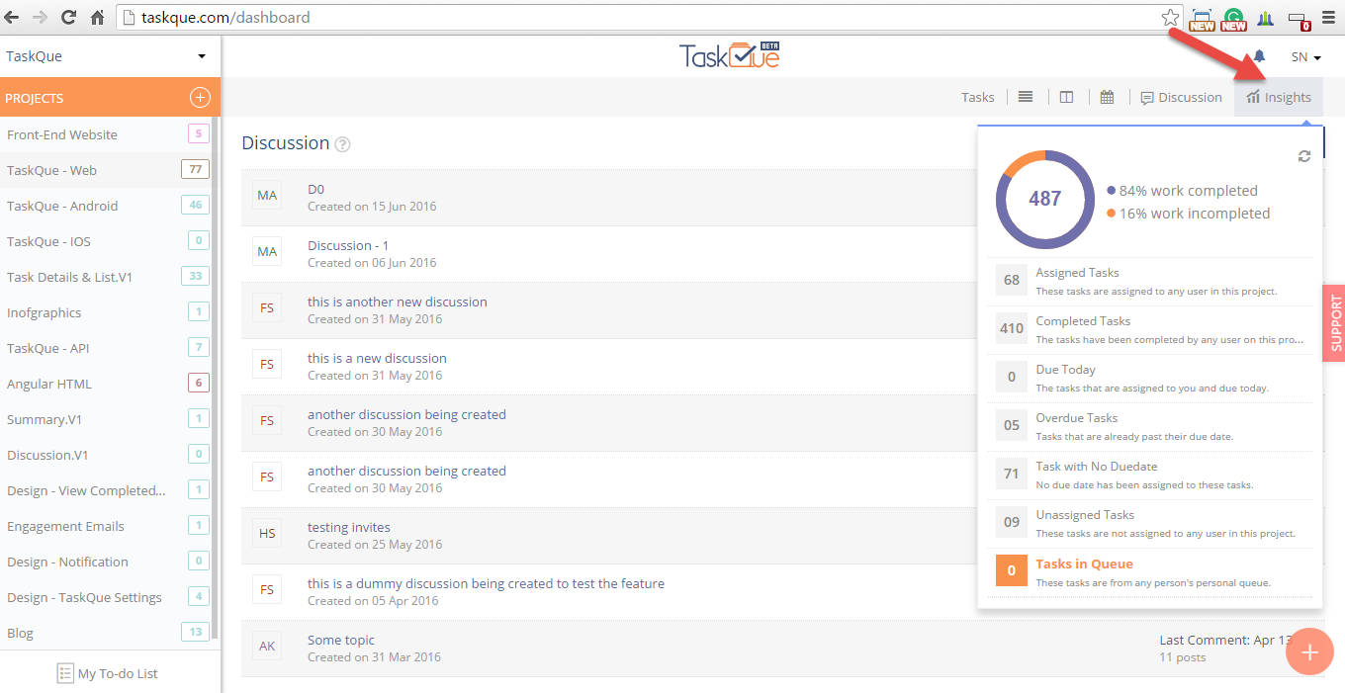Click the TaskQue logo

coord(729,56)
